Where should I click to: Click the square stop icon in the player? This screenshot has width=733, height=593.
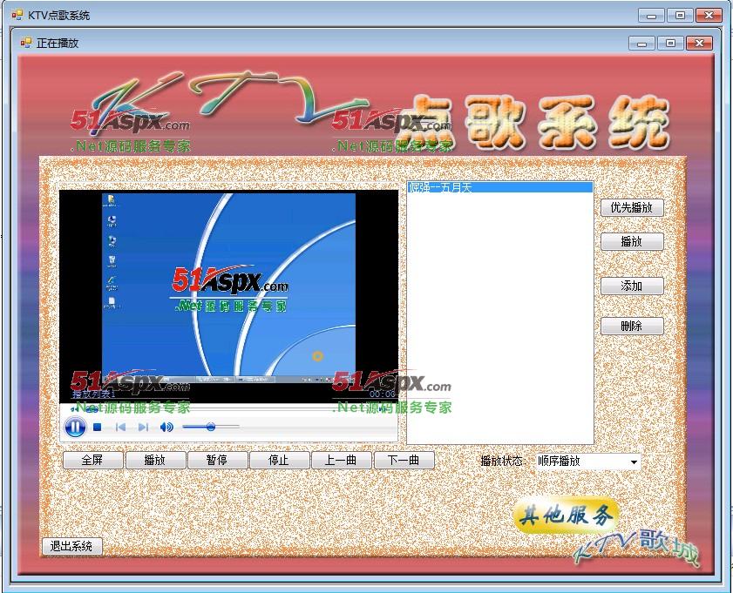[x=98, y=427]
